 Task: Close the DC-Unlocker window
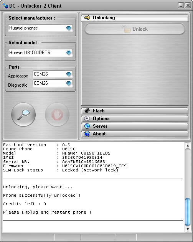pyautogui.click(x=188, y=5)
